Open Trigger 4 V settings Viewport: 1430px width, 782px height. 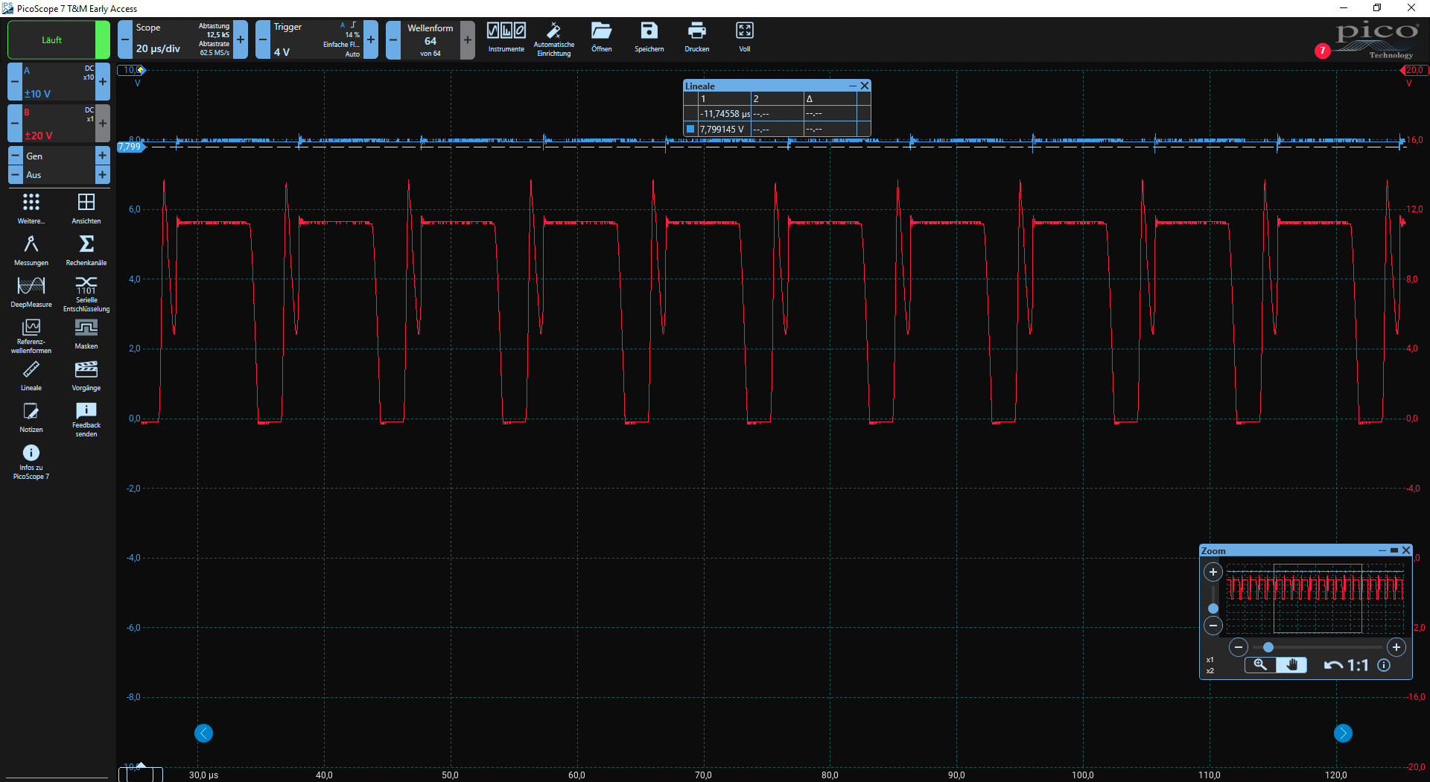point(317,39)
